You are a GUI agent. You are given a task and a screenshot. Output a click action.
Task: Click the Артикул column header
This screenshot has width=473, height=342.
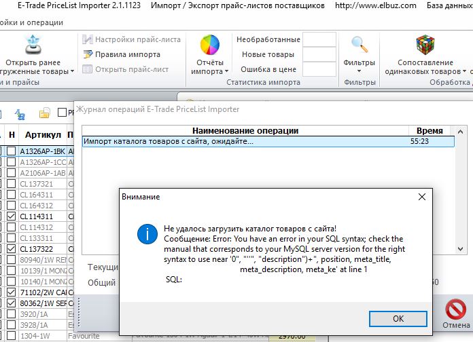click(43, 134)
